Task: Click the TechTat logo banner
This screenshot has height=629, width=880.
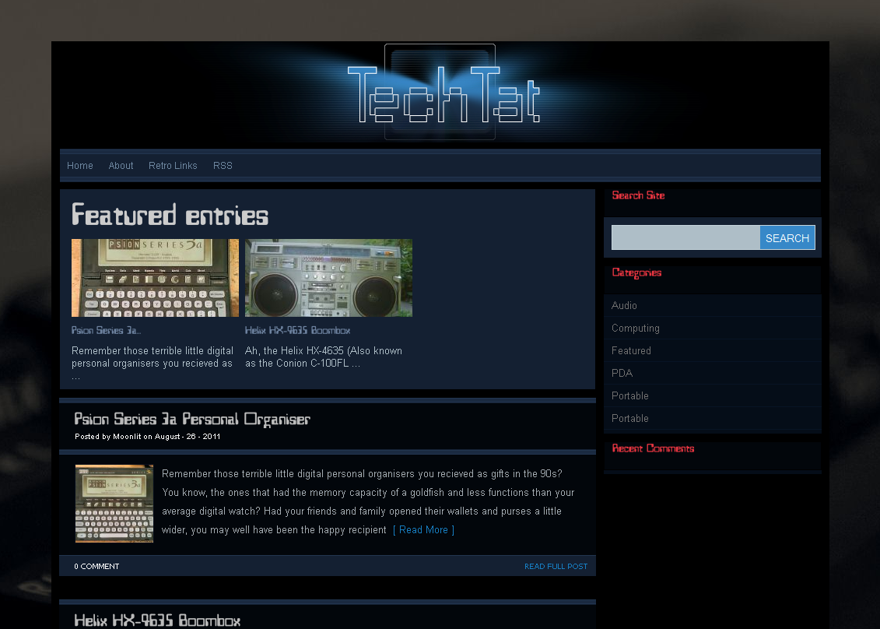Action: 440,93
